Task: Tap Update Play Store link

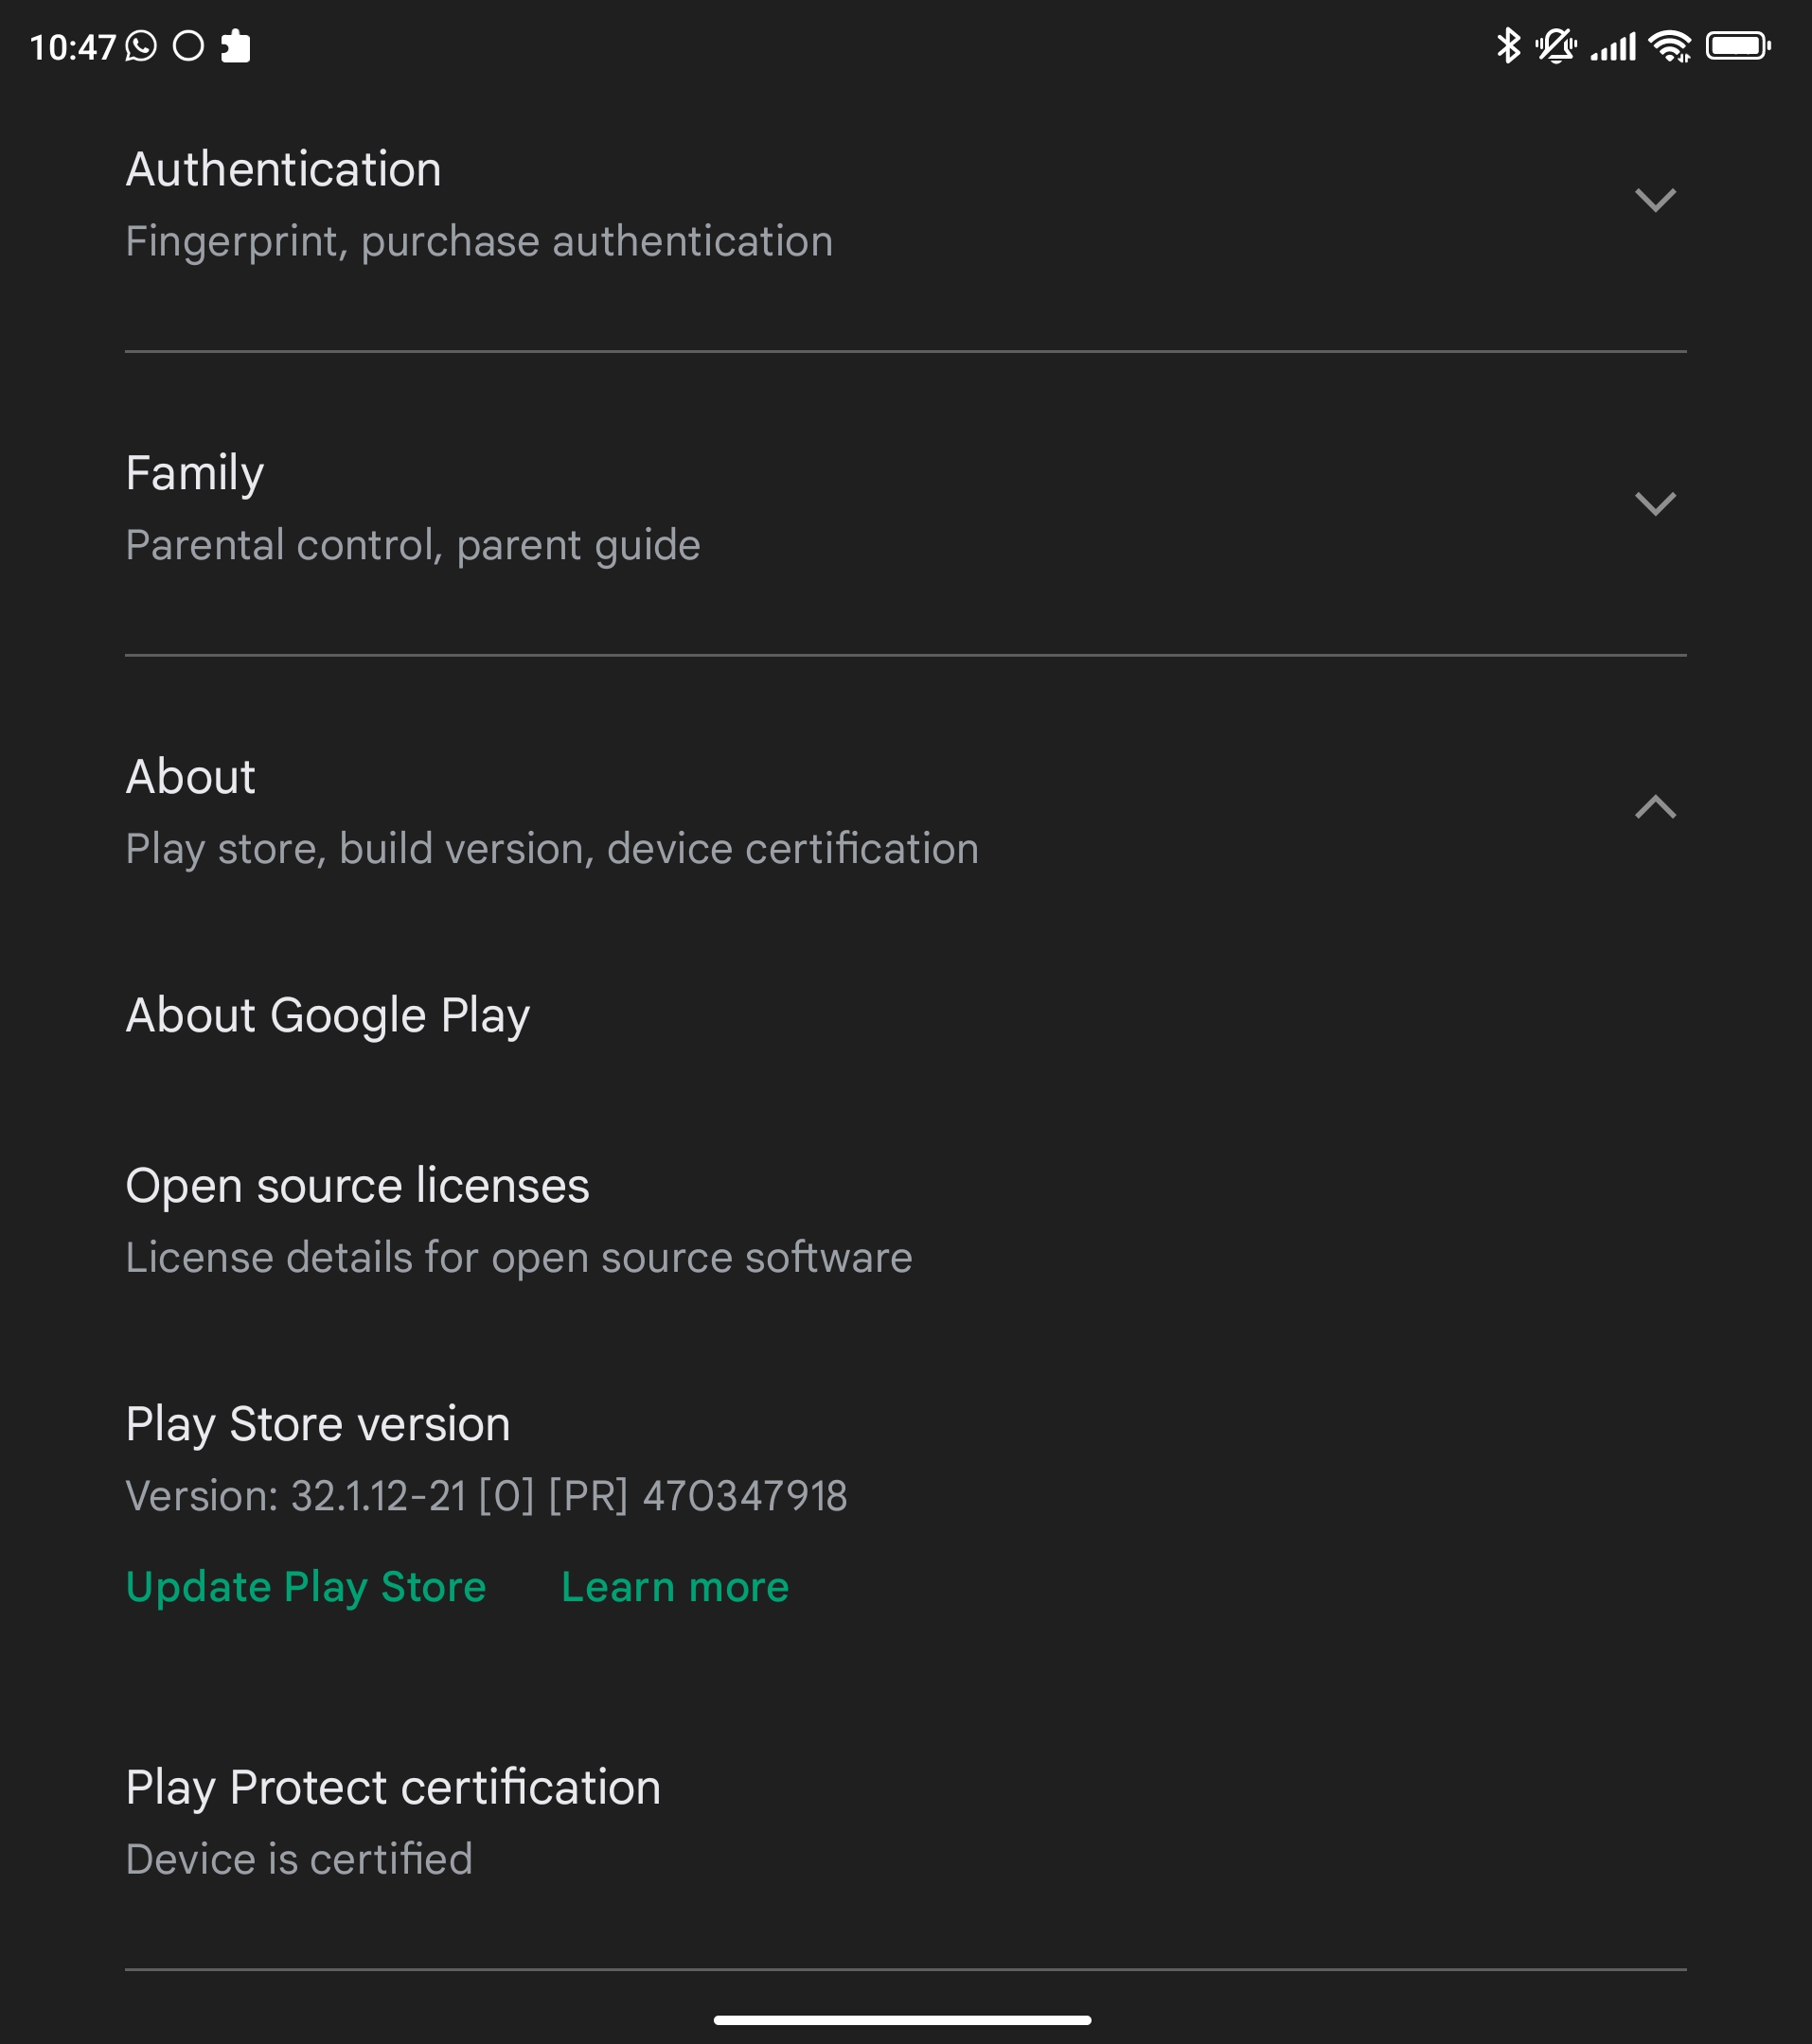Action: (x=306, y=1587)
